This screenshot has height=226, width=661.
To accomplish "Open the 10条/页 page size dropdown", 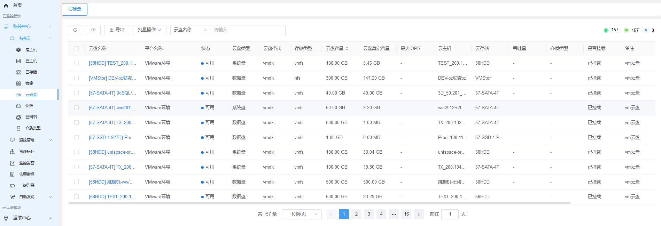I will coord(302,214).
